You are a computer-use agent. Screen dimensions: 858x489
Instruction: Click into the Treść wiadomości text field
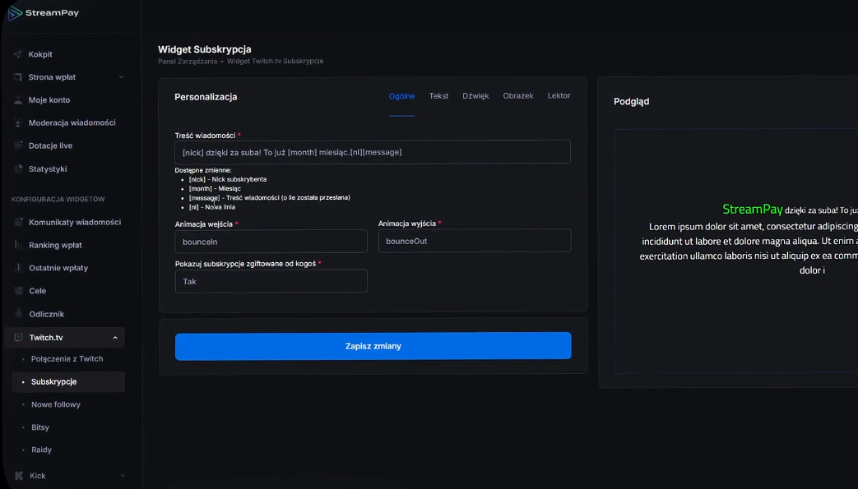click(373, 152)
